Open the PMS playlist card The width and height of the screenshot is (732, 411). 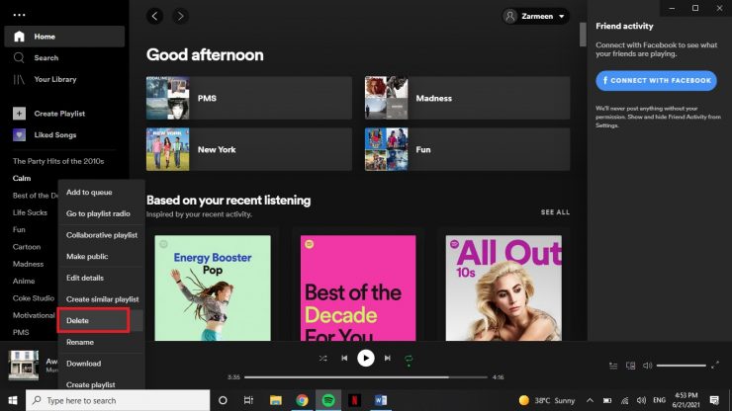249,98
